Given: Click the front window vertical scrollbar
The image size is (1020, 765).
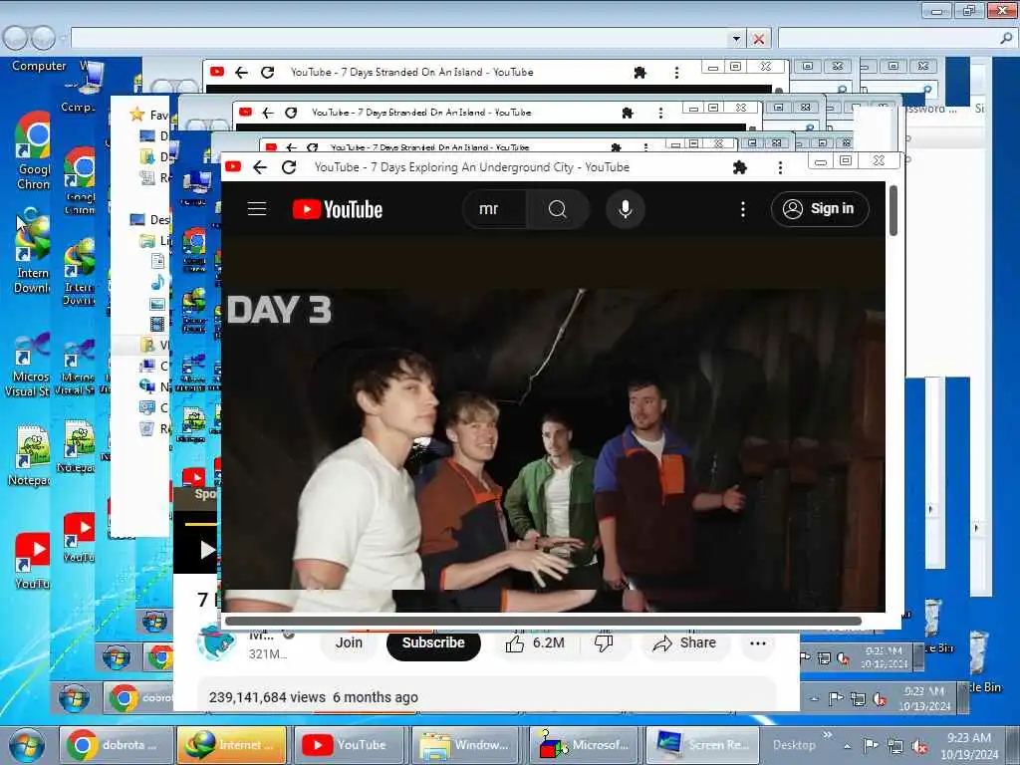Looking at the screenshot, I should click(893, 211).
